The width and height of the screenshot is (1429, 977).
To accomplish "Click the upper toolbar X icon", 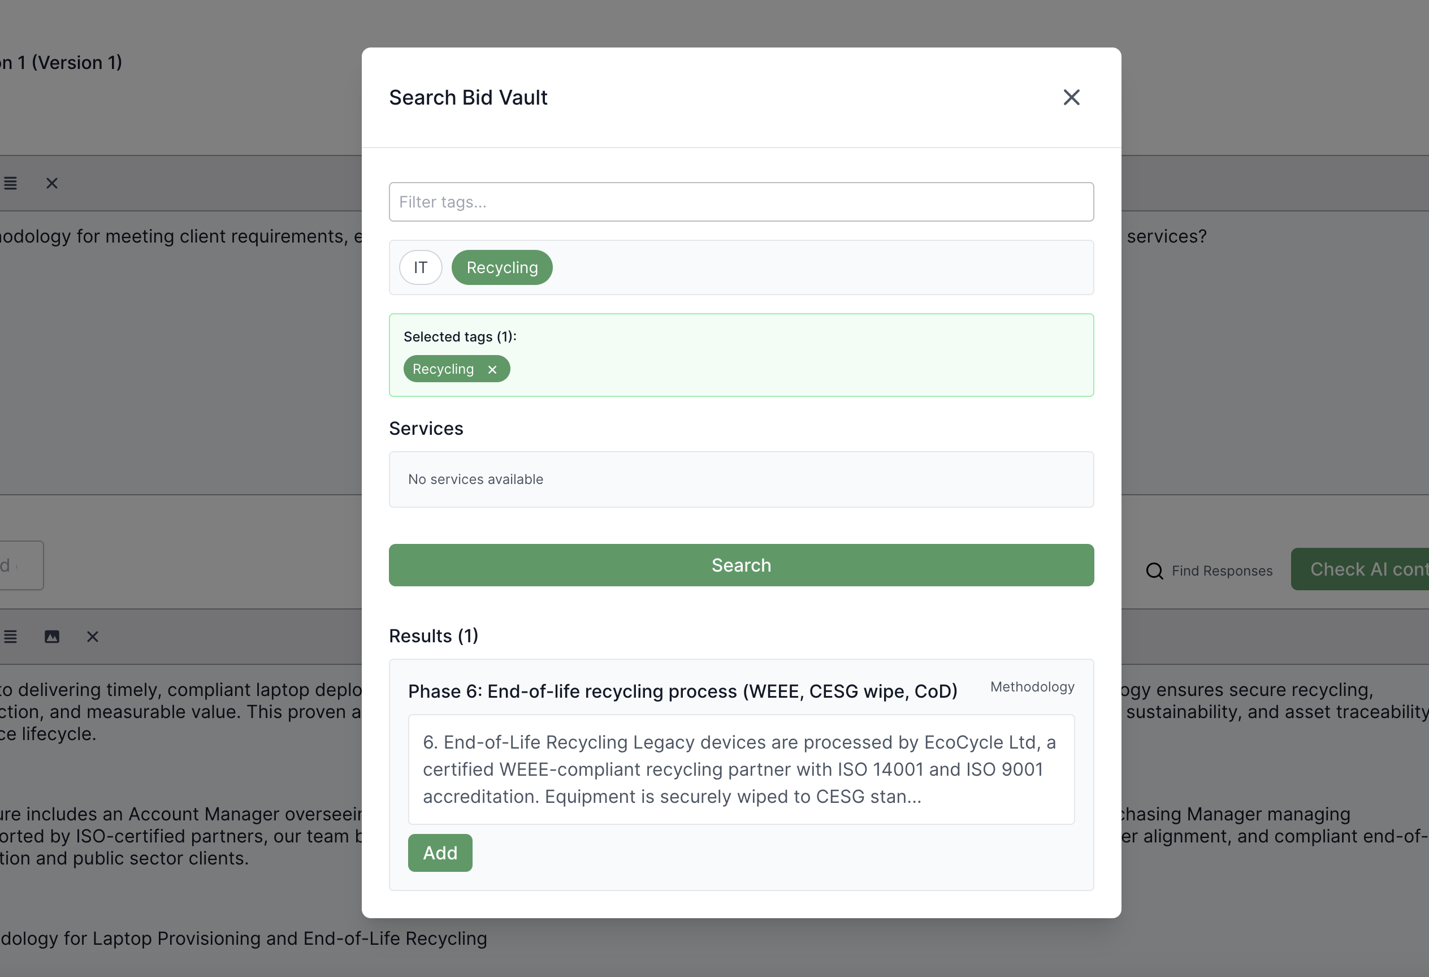I will (x=51, y=183).
